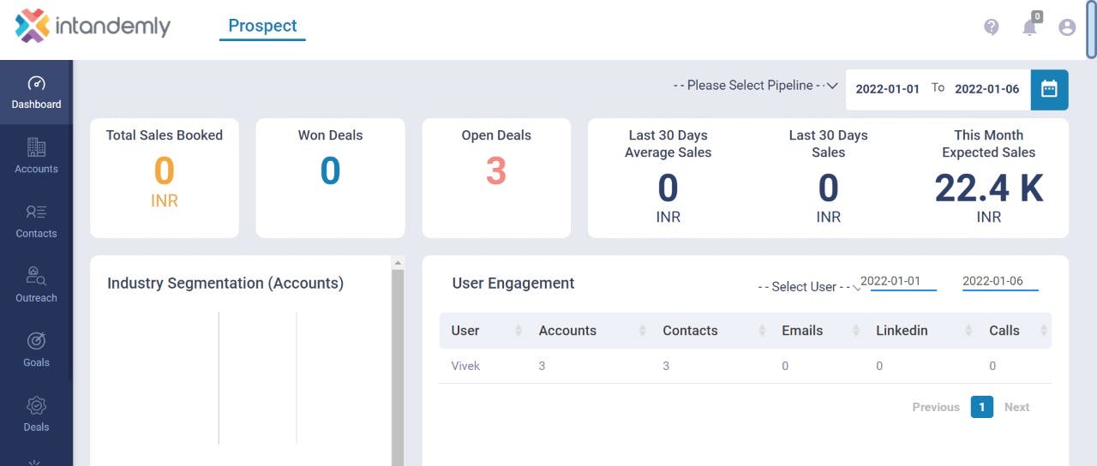Sort the User column
Viewport: 1097px width, 466px height.
coord(519,331)
